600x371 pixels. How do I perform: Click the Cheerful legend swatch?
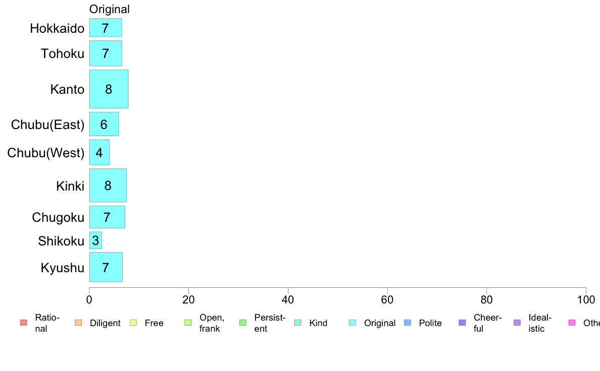(x=462, y=323)
